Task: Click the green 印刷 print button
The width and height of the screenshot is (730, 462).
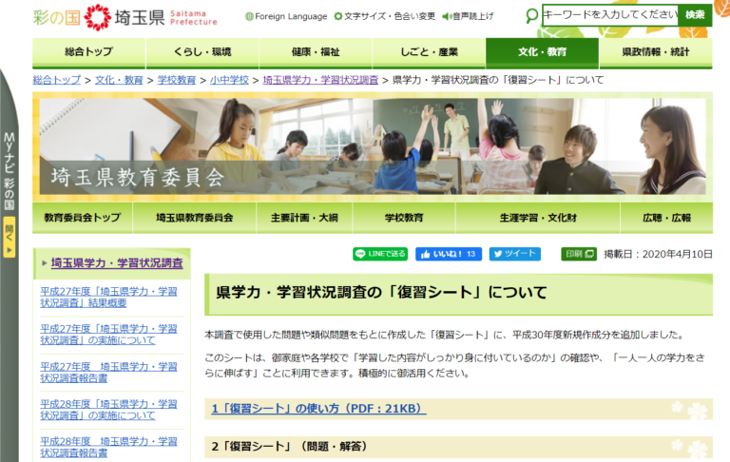Action: click(579, 254)
